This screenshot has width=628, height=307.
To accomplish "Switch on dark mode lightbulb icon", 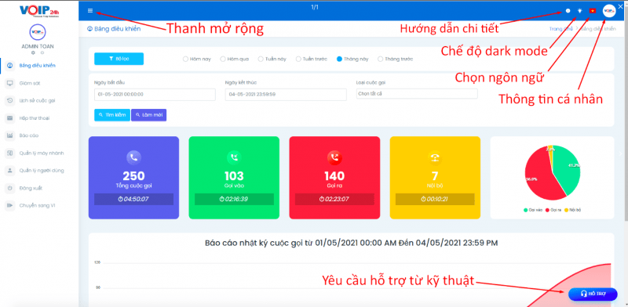I will (579, 11).
